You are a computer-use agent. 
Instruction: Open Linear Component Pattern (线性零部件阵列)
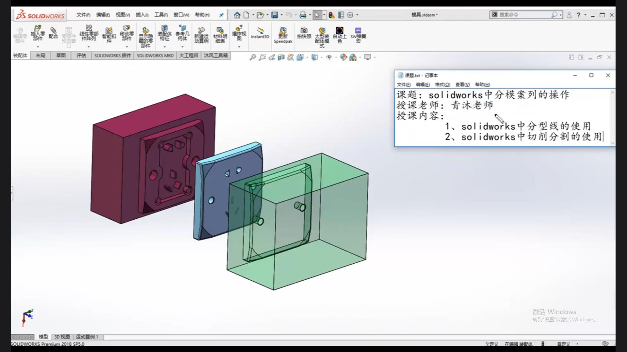(x=89, y=33)
